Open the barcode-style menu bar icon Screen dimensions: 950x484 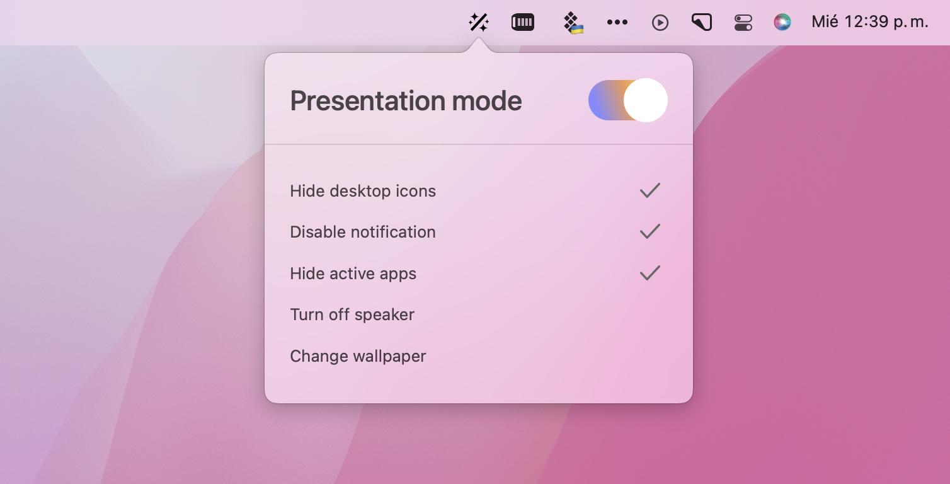[523, 23]
